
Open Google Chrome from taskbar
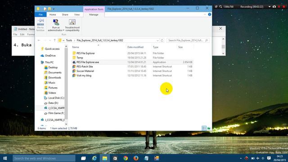(x=126, y=158)
